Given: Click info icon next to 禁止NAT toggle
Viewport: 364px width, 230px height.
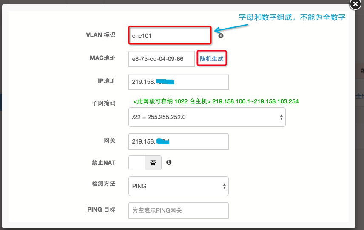Looking at the screenshot, I should [x=169, y=162].
